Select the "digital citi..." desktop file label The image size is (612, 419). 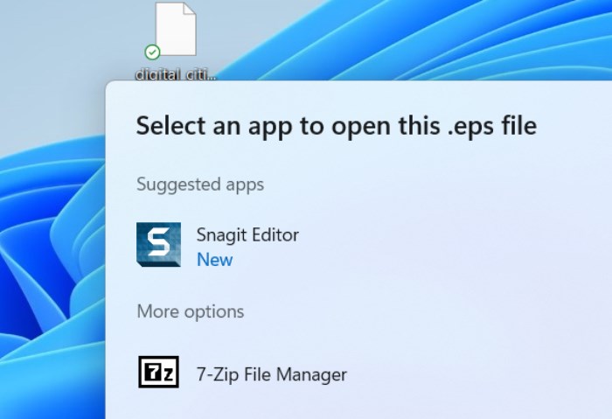tap(175, 74)
